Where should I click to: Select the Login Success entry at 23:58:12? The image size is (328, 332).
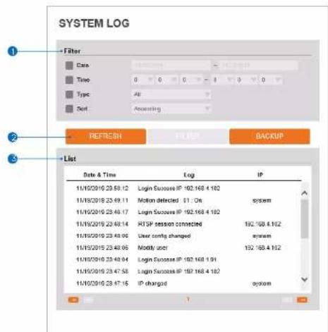pyautogui.click(x=183, y=188)
